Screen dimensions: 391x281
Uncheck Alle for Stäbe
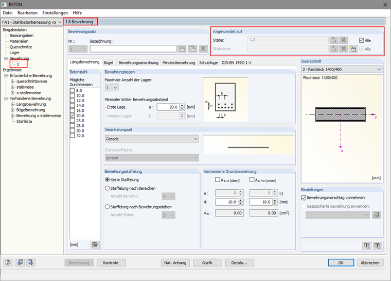pyautogui.click(x=362, y=40)
